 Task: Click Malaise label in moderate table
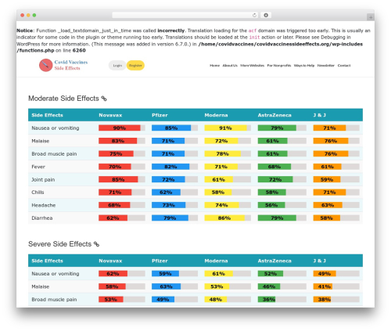click(41, 141)
